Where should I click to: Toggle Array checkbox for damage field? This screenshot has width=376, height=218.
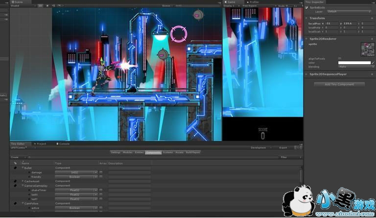[x=101, y=172]
